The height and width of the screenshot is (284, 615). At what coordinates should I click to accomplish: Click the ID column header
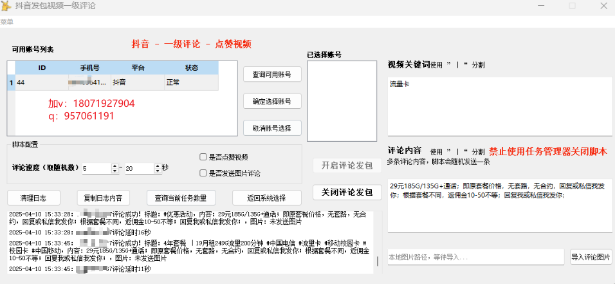pos(42,68)
